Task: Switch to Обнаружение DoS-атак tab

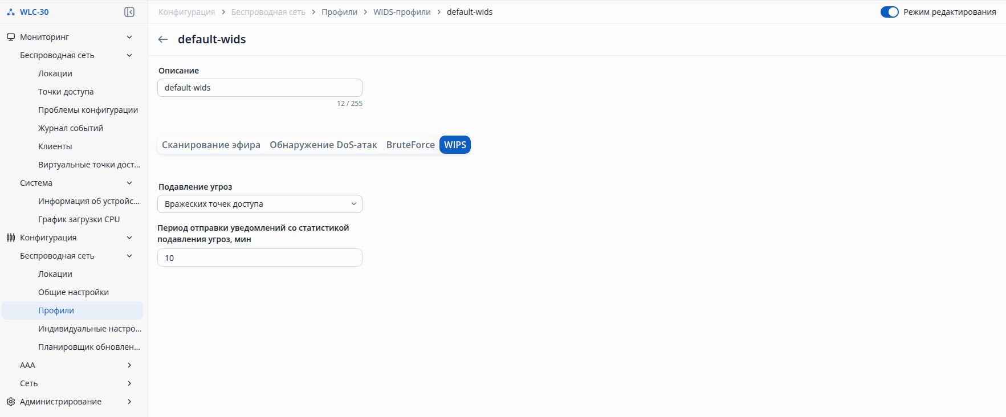Action: [323, 145]
